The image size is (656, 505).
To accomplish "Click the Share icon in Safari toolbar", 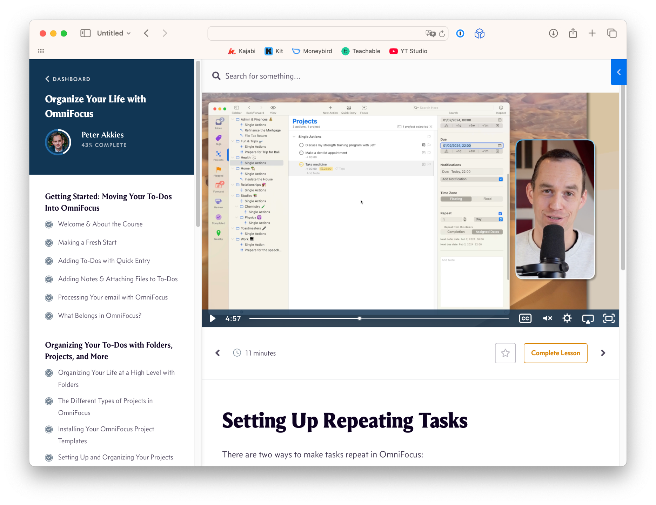I will point(573,33).
